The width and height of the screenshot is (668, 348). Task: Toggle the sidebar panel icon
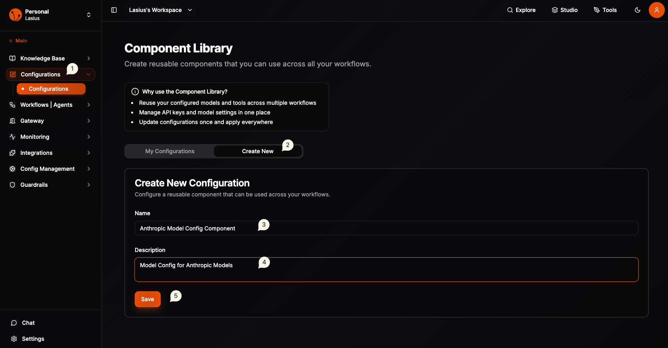point(114,10)
